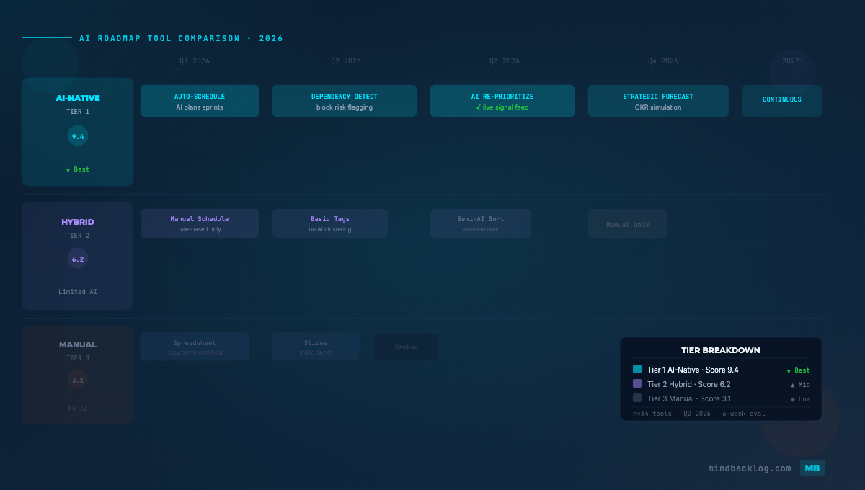
Task: Select the Basic Tags card
Action: coord(330,223)
